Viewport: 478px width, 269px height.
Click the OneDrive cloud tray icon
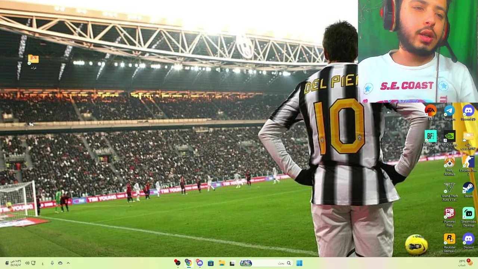pos(60,263)
